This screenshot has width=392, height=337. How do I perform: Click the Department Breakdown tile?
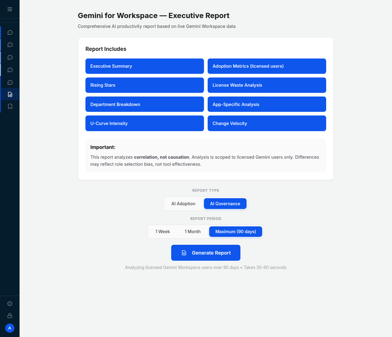pyautogui.click(x=144, y=104)
